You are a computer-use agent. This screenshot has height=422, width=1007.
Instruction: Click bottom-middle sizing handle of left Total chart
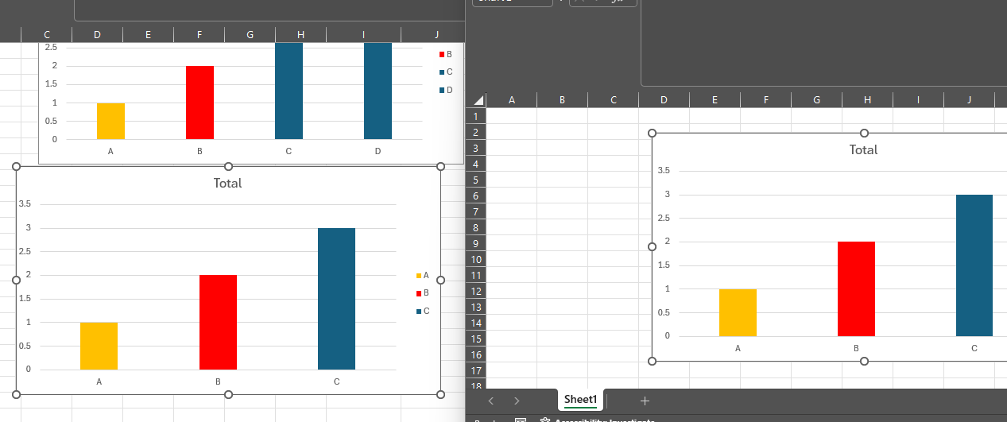pos(228,394)
